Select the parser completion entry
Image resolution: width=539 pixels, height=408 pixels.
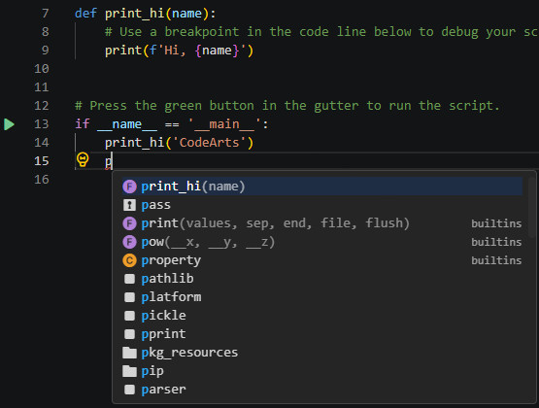pyautogui.click(x=322, y=390)
